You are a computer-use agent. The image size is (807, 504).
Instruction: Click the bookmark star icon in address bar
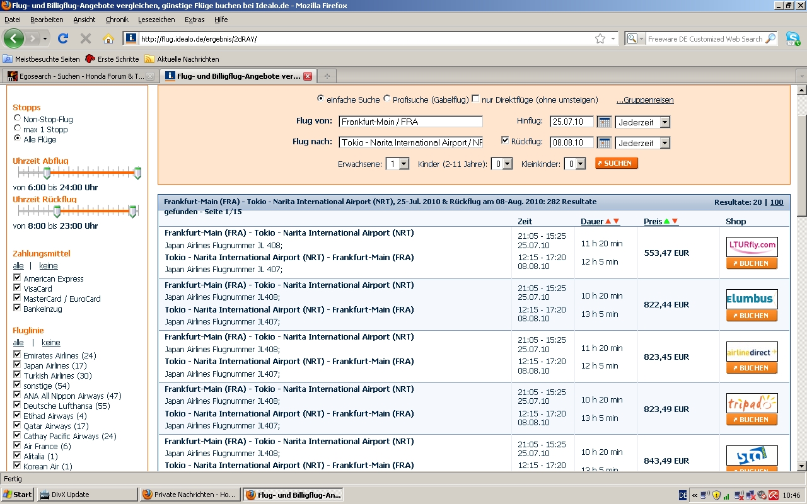point(600,38)
